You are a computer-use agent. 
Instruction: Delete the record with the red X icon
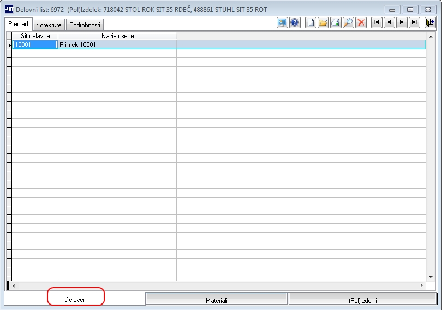click(361, 23)
